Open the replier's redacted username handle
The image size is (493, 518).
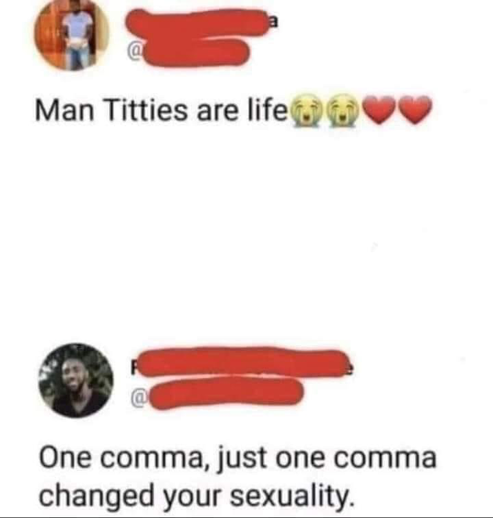click(x=226, y=394)
